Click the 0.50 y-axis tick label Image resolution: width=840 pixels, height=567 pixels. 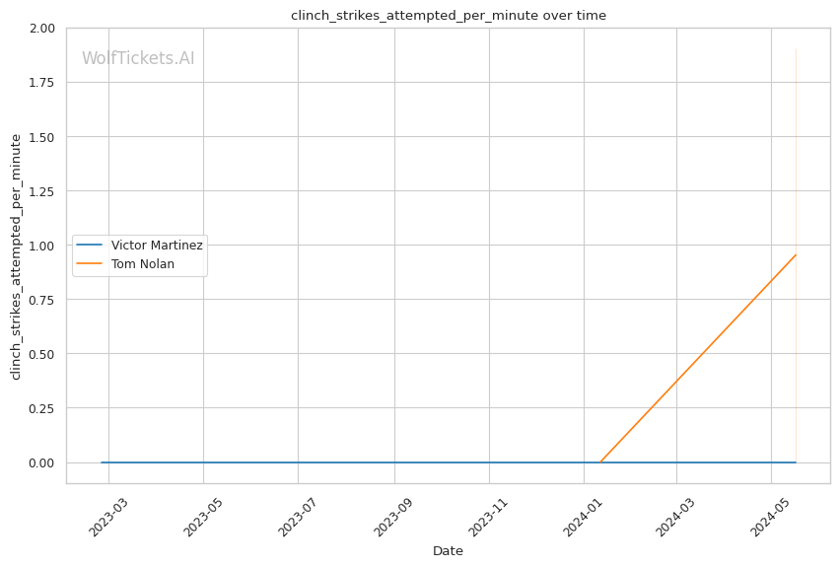[x=41, y=353]
